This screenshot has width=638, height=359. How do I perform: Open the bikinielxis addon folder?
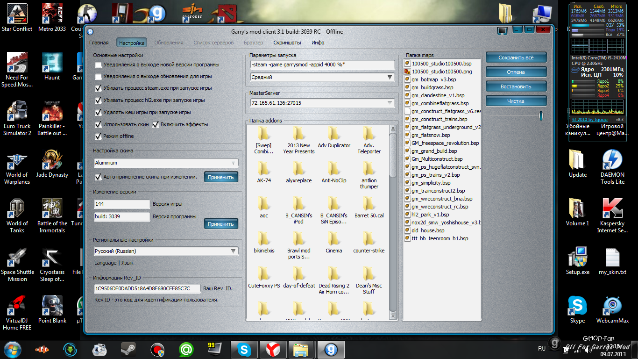pyautogui.click(x=264, y=242)
